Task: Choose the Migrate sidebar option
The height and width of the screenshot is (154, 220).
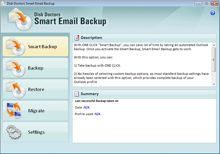Action: [x=35, y=110]
